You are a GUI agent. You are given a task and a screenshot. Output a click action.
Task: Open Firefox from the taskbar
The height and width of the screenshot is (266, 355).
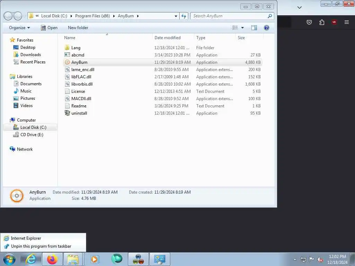52,259
